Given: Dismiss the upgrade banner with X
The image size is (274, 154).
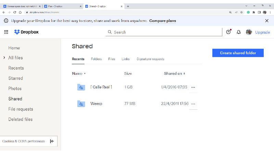Looking at the screenshot, I should (x=267, y=21).
